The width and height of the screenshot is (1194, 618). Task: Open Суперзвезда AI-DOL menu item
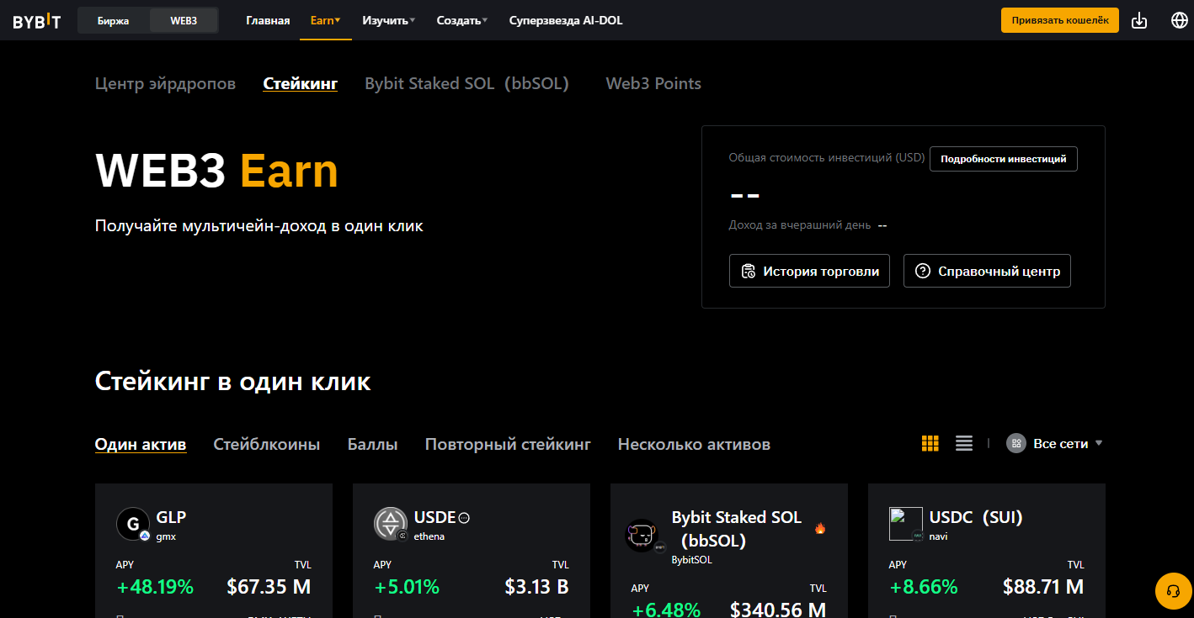click(x=566, y=20)
